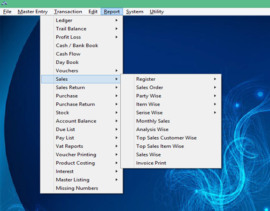Click the application logo icon in title bar
Screen dimensions: 270x211
[4, 3]
